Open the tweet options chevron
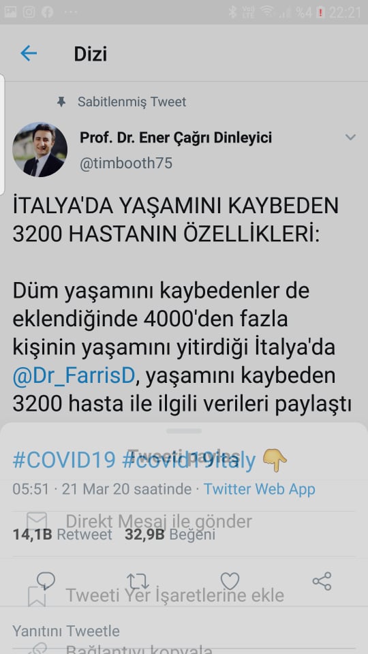 pos(350,137)
